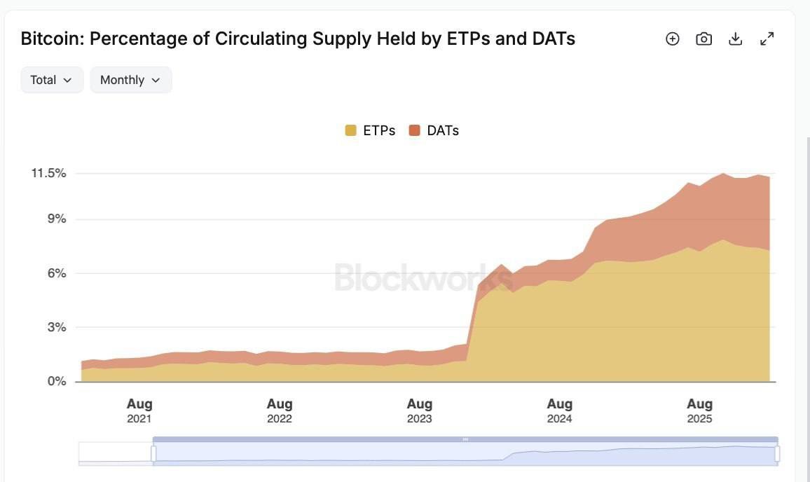Image resolution: width=810 pixels, height=482 pixels.
Task: Take chart snapshot with camera icon
Action: point(703,39)
